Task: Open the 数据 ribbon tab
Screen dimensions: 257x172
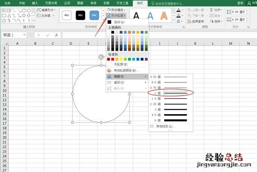Action: [80, 3]
